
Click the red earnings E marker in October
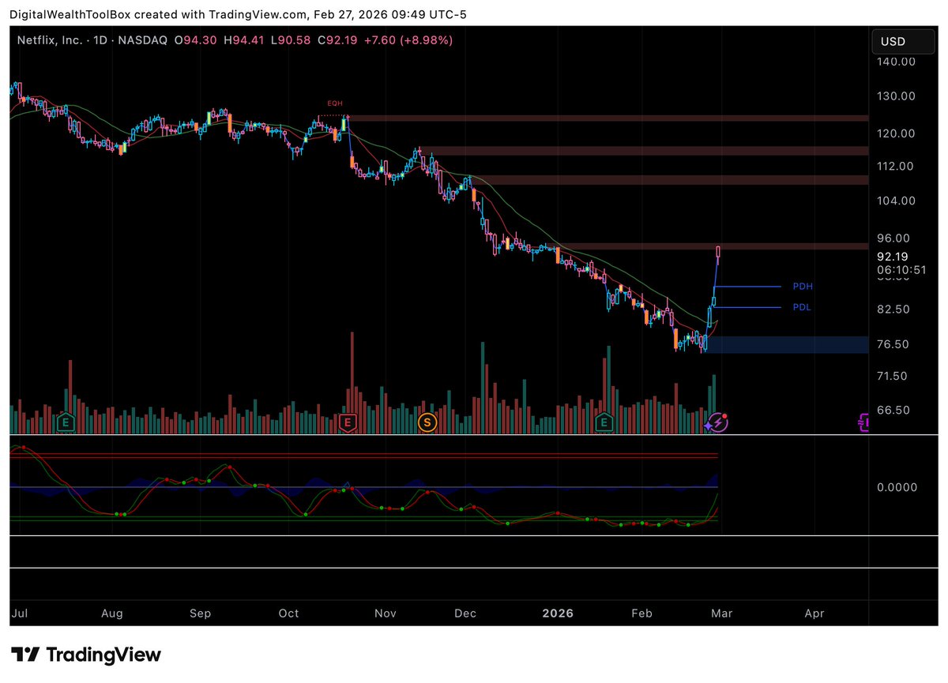point(346,423)
